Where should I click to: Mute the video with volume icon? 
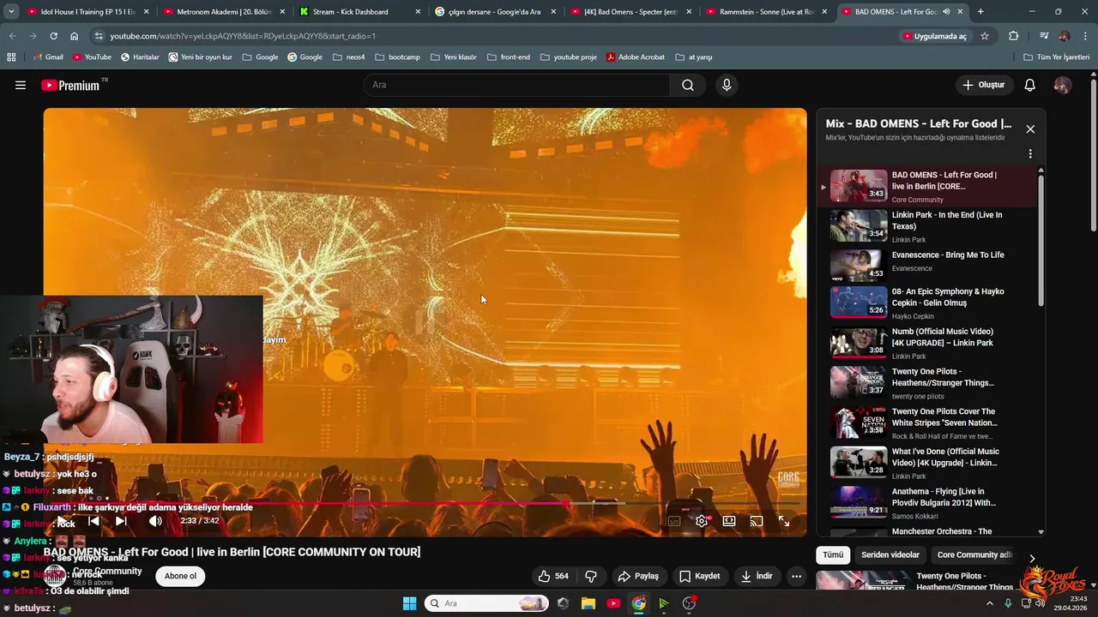tap(155, 521)
